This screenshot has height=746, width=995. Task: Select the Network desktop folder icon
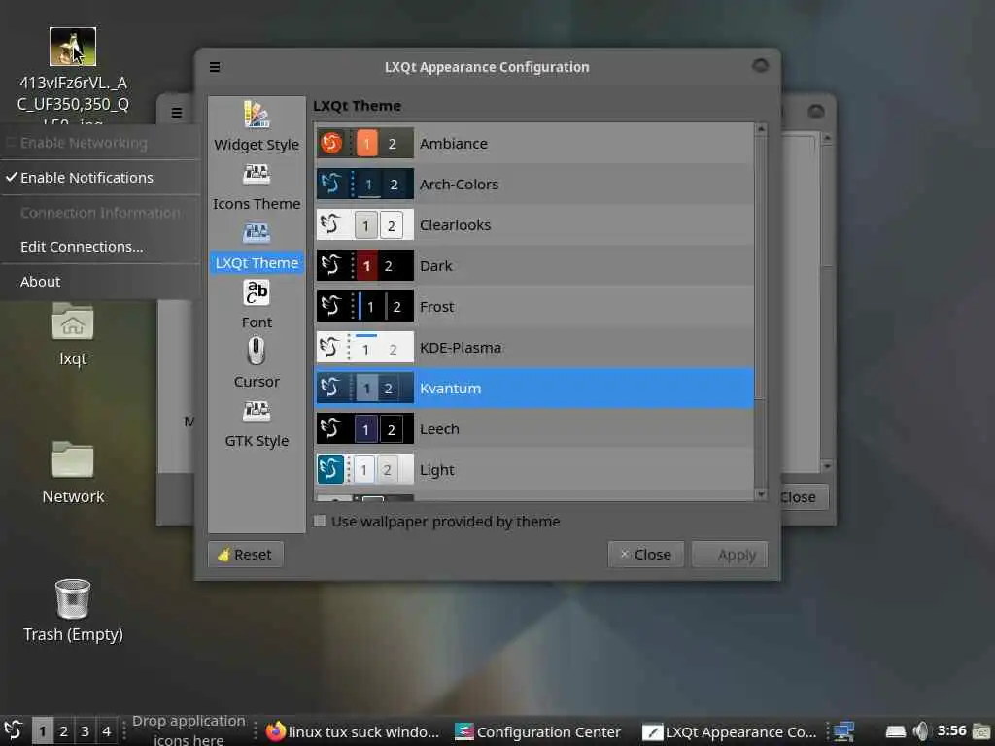73,459
